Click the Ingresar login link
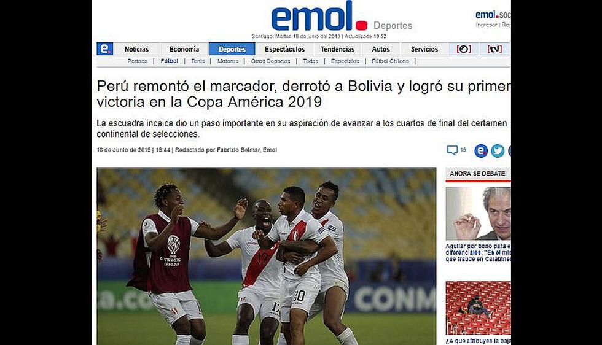This screenshot has width=602, height=345. click(x=486, y=25)
